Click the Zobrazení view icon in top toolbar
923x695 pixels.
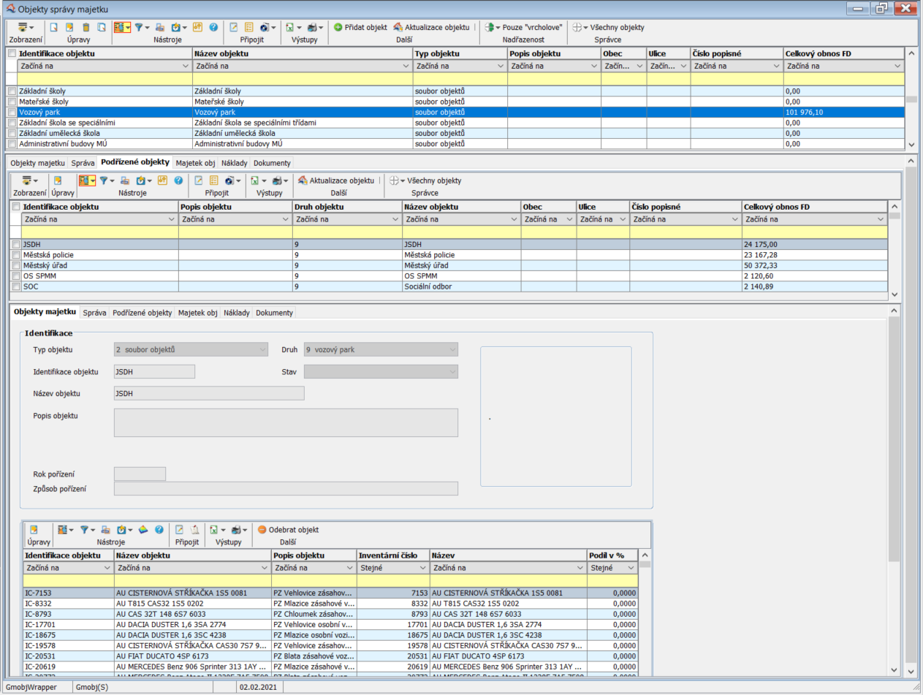[24, 27]
